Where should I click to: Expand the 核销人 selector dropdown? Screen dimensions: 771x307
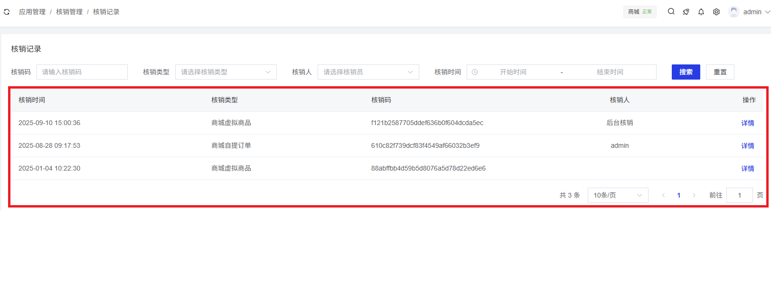368,72
